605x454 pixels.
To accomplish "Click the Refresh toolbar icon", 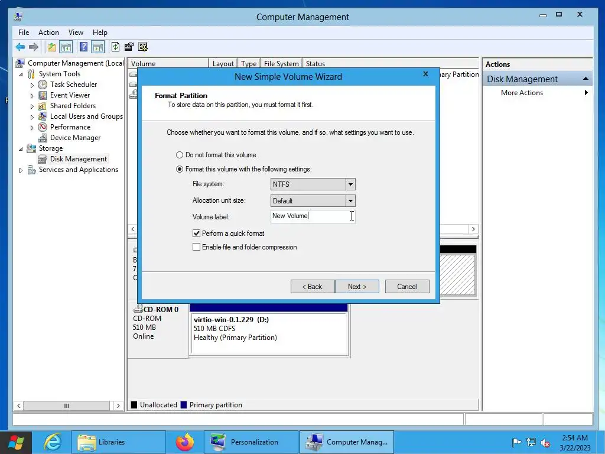I will (x=115, y=47).
